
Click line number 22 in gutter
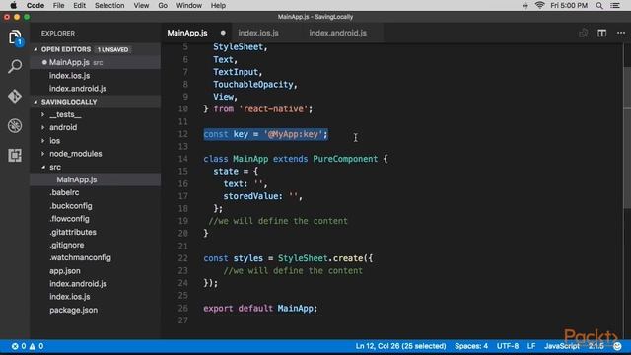tap(183, 258)
